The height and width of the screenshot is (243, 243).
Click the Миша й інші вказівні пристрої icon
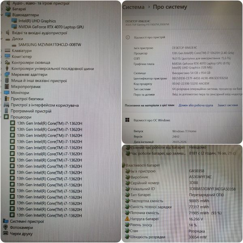coord(6,81)
